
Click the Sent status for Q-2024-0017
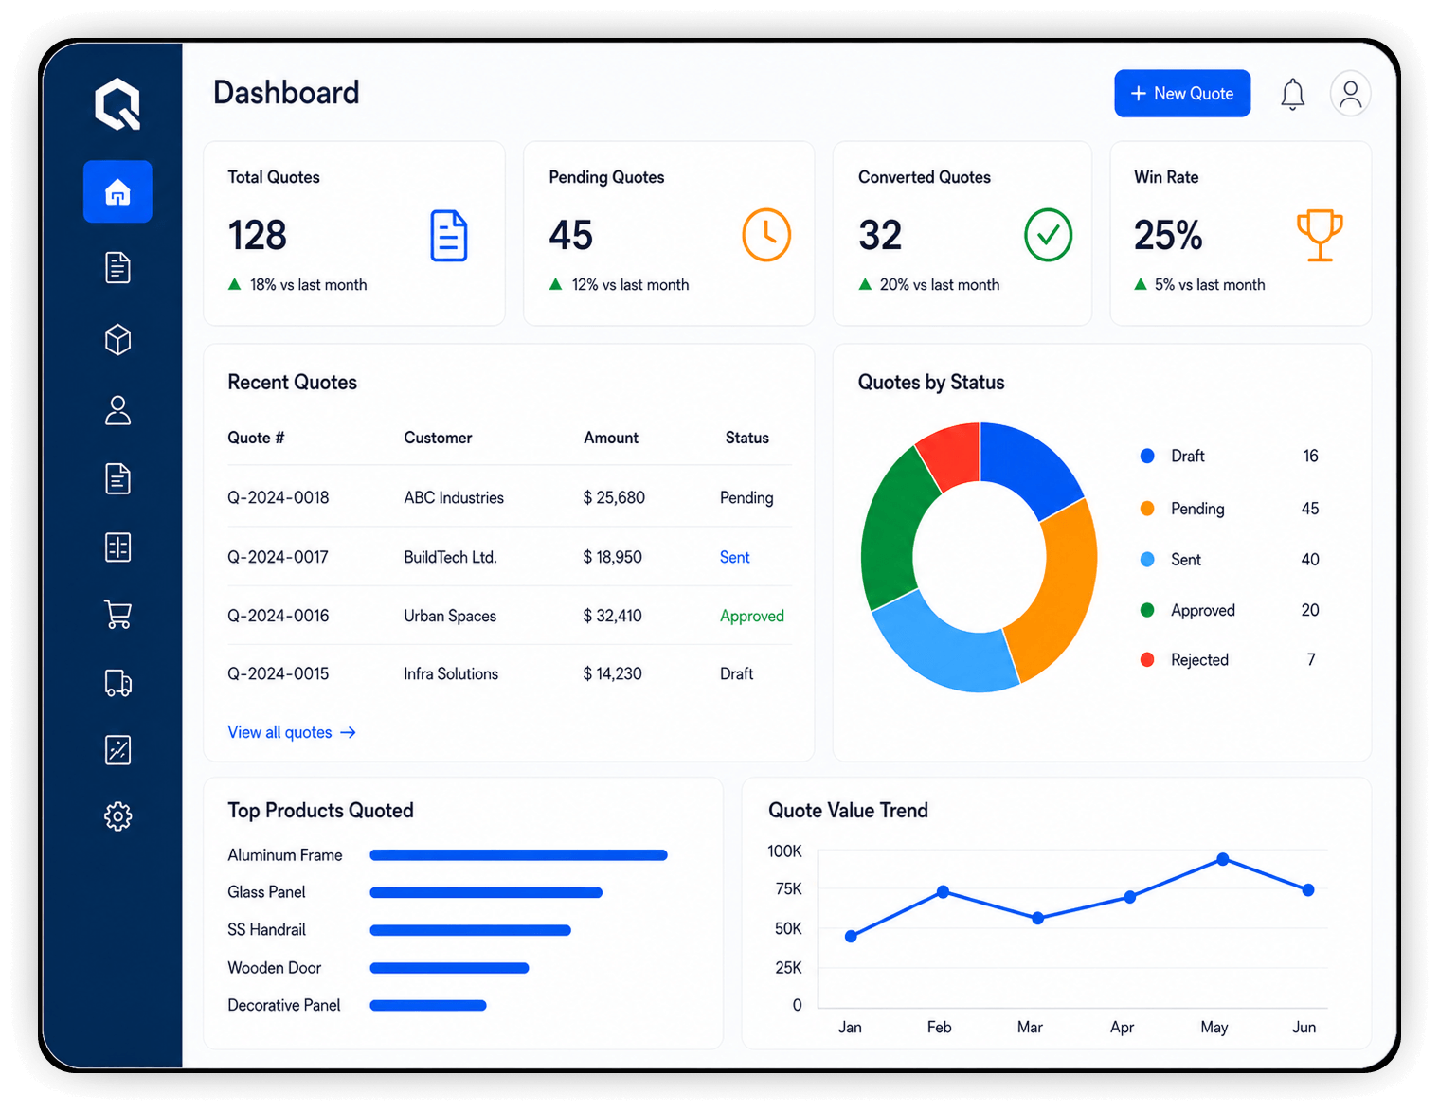pos(734,557)
